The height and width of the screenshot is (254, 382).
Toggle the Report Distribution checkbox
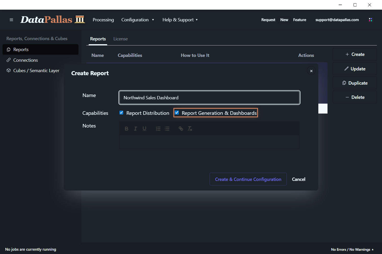(121, 113)
